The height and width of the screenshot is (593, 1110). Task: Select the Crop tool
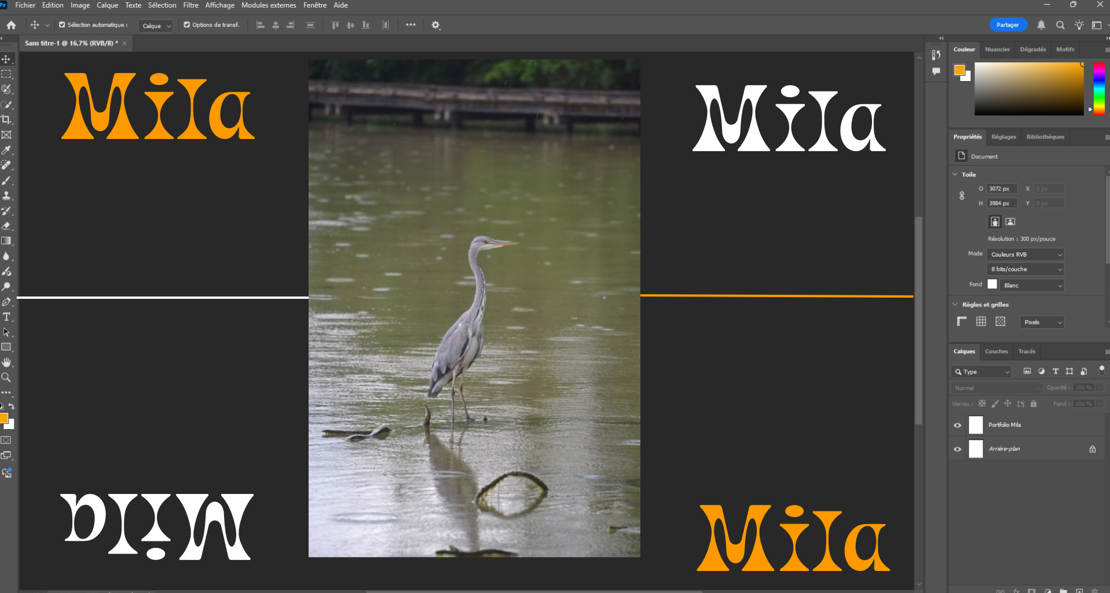tap(6, 120)
